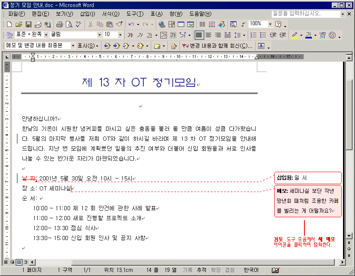355x276 pixels.
Task: Click 변경 내용과 함께 회신(C)... button
Action: click(x=217, y=46)
